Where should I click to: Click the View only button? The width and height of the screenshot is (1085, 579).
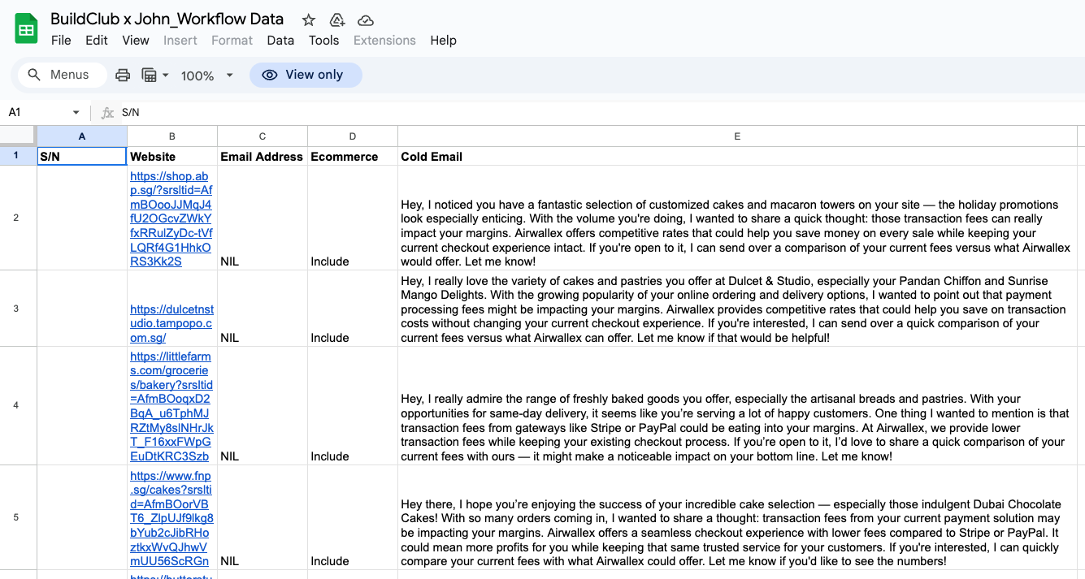(306, 75)
